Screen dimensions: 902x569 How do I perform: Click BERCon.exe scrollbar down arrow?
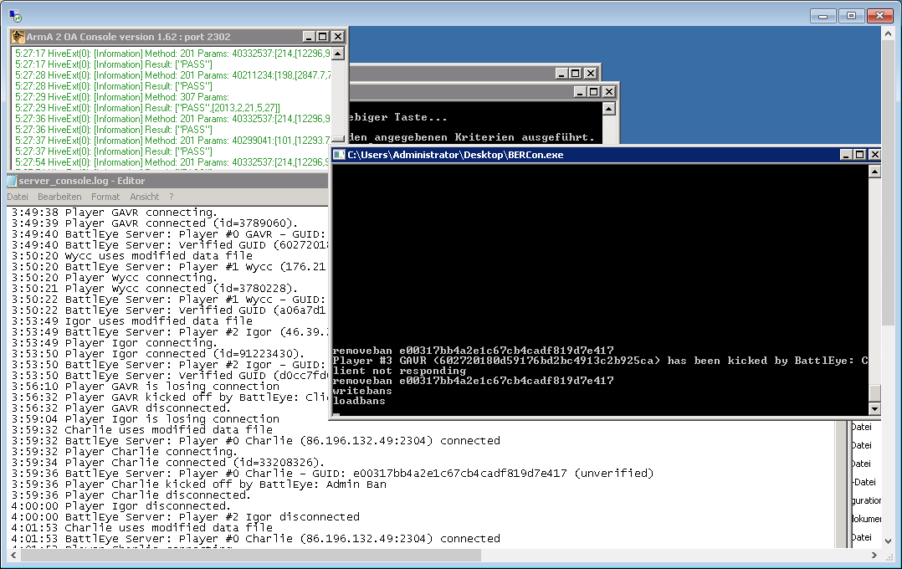pyautogui.click(x=874, y=409)
